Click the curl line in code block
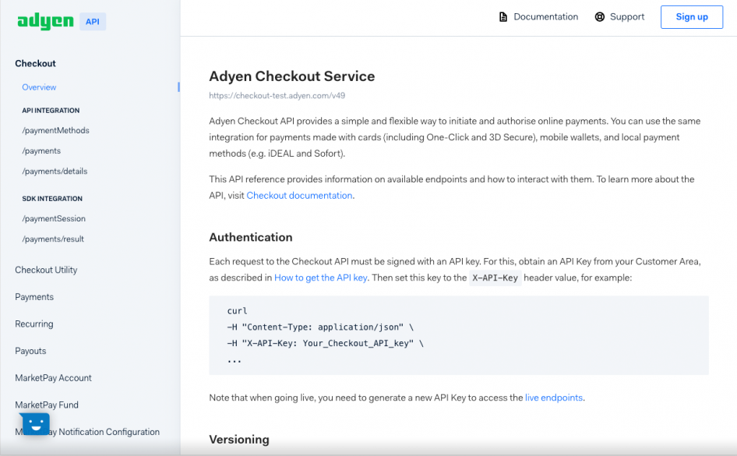This screenshot has height=456, width=737. (x=237, y=311)
